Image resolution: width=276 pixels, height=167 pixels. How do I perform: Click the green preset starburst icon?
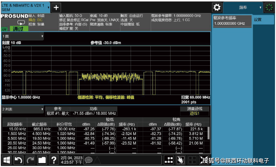click(269, 8)
